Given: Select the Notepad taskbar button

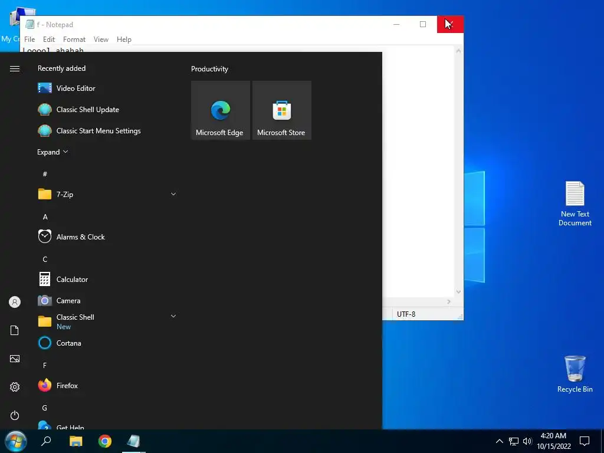Looking at the screenshot, I should click(x=134, y=441).
